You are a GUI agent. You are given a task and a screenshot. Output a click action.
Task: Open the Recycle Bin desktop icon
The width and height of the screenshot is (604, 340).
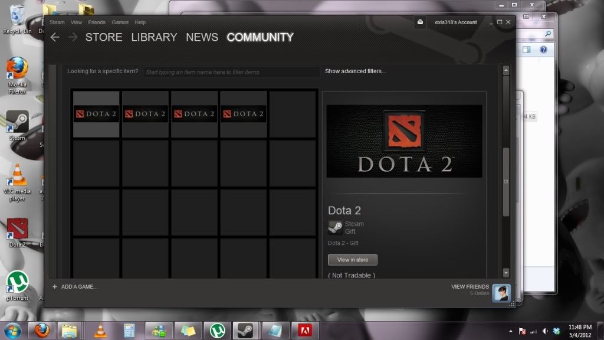coord(17,19)
